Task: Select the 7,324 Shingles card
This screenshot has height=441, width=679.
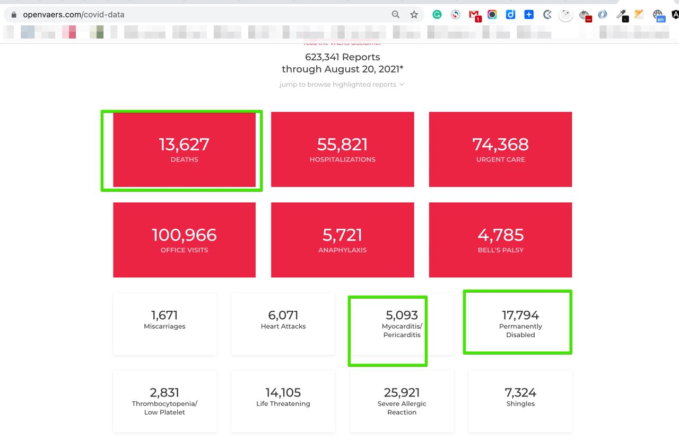Action: (520, 401)
